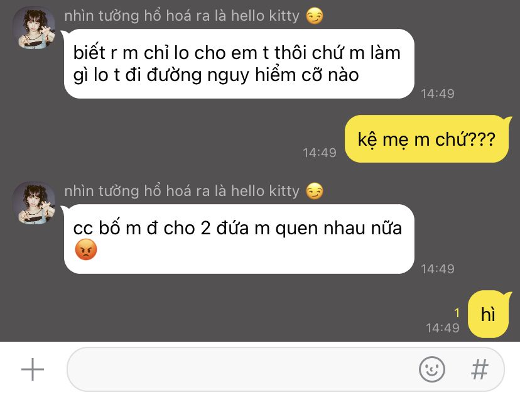
Task: Open the plus attachment menu
Action: click(x=33, y=369)
